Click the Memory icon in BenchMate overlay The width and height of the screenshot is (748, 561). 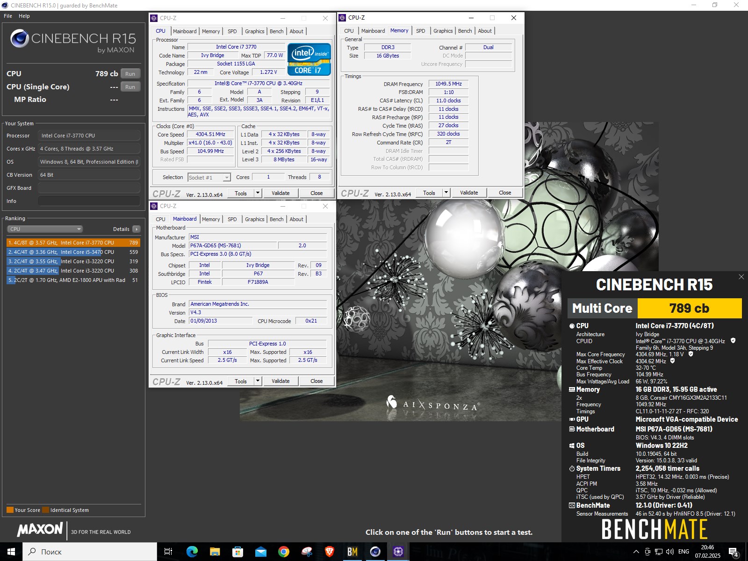click(572, 389)
